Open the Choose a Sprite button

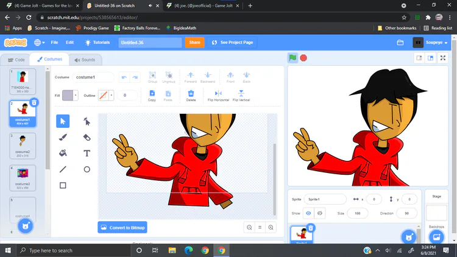tap(409, 237)
